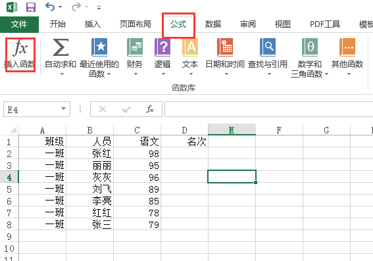Open the PDF工具 tab
The height and width of the screenshot is (261, 373).
325,24
